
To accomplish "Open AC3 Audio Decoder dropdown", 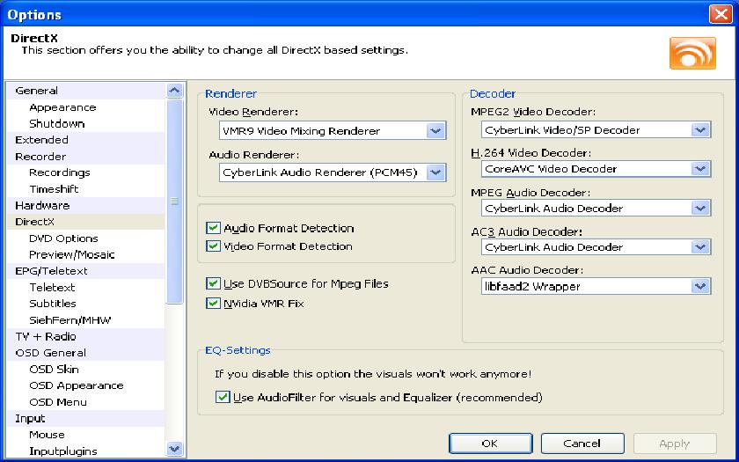I will click(x=596, y=247).
